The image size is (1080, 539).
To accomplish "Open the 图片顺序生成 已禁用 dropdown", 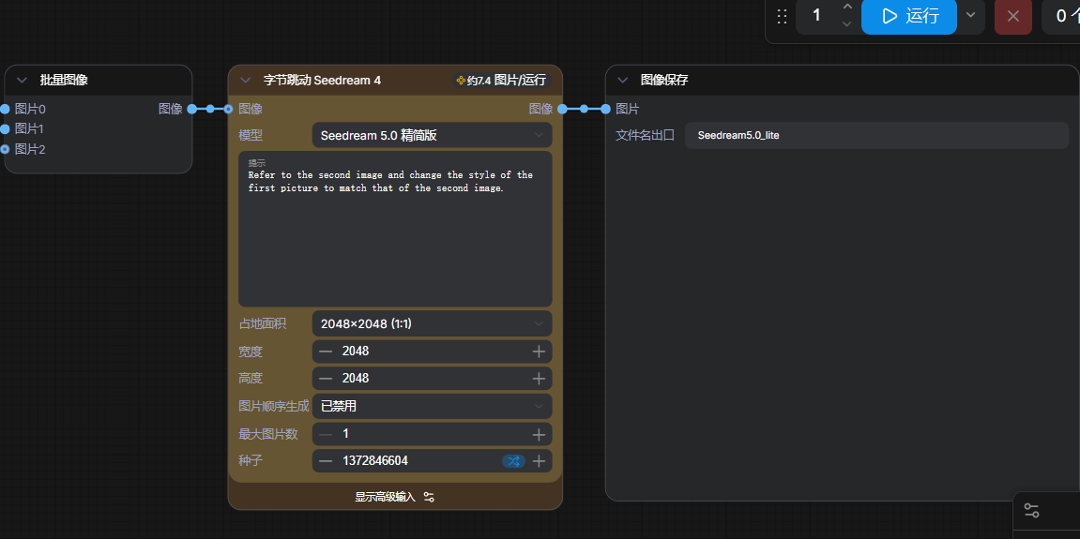I will pyautogui.click(x=432, y=406).
